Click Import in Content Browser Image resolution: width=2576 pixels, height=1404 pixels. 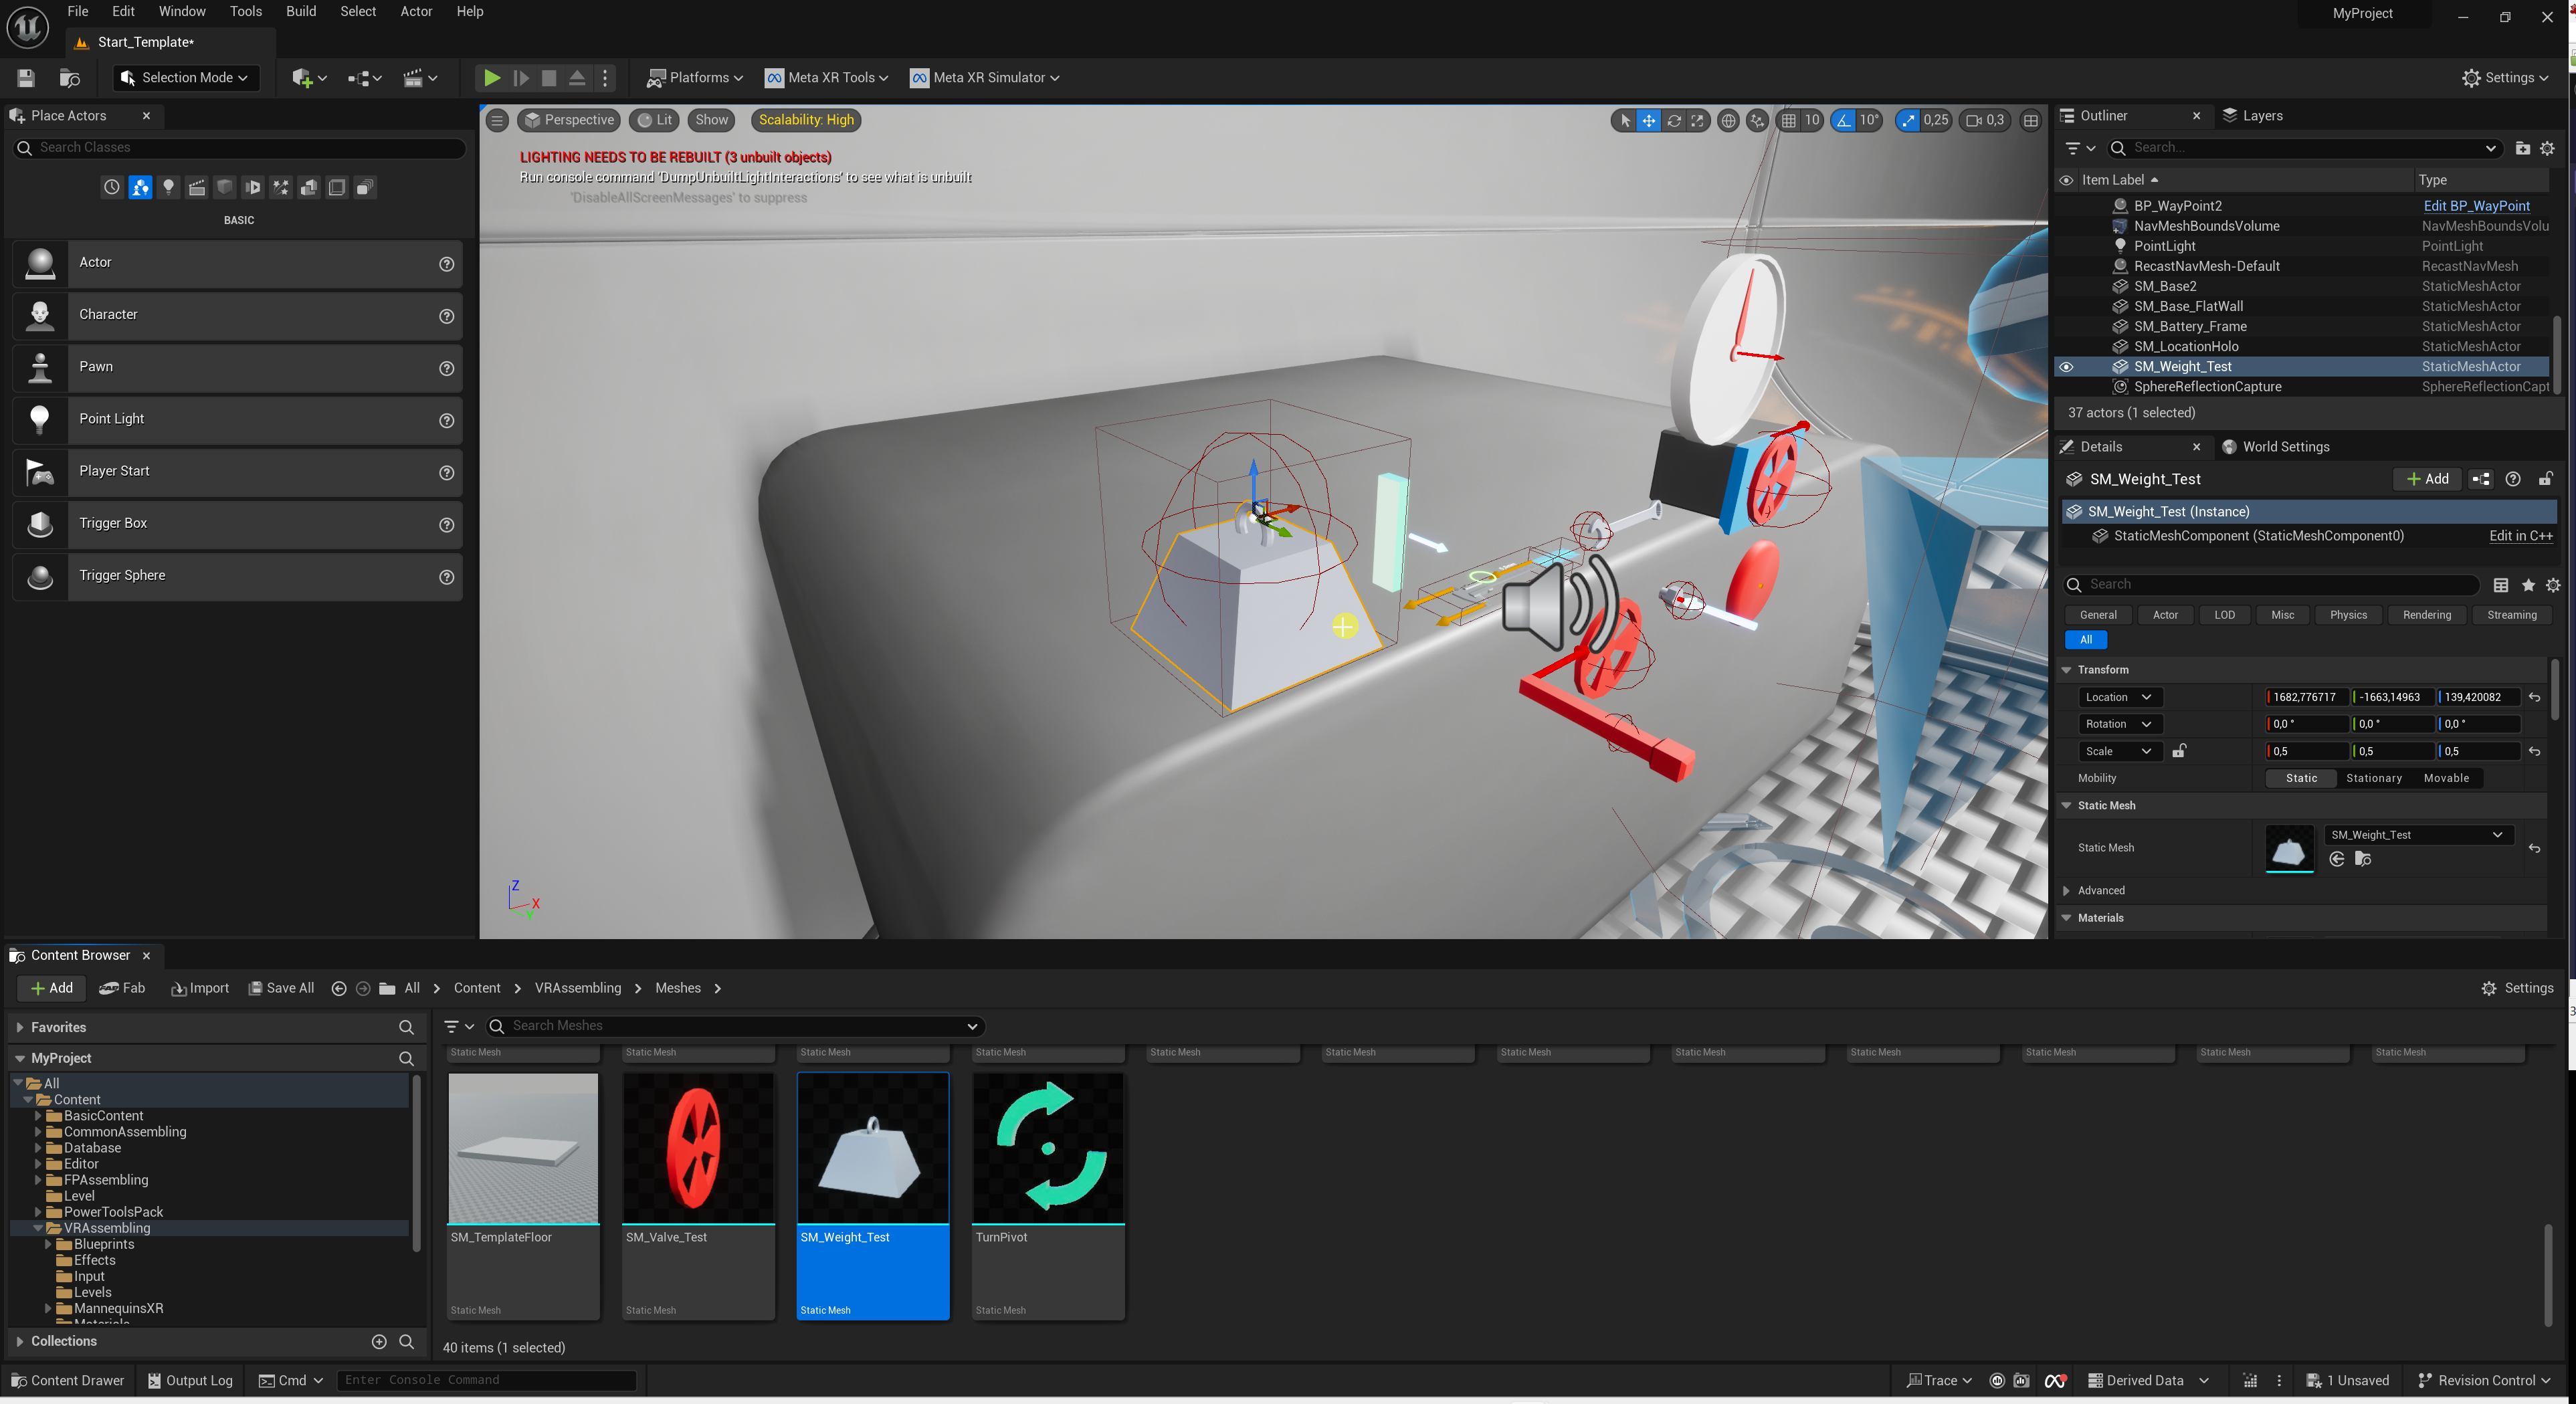click(x=200, y=988)
